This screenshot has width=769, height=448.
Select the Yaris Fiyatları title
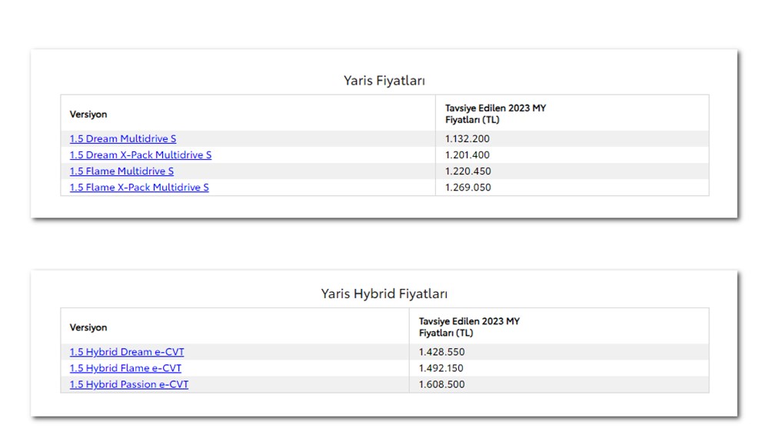[384, 80]
